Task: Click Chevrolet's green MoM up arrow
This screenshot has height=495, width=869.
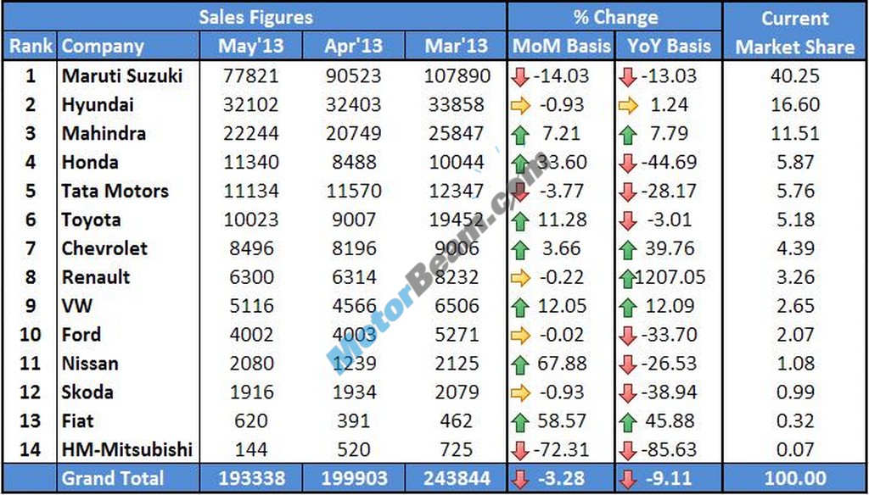Action: coord(520,250)
